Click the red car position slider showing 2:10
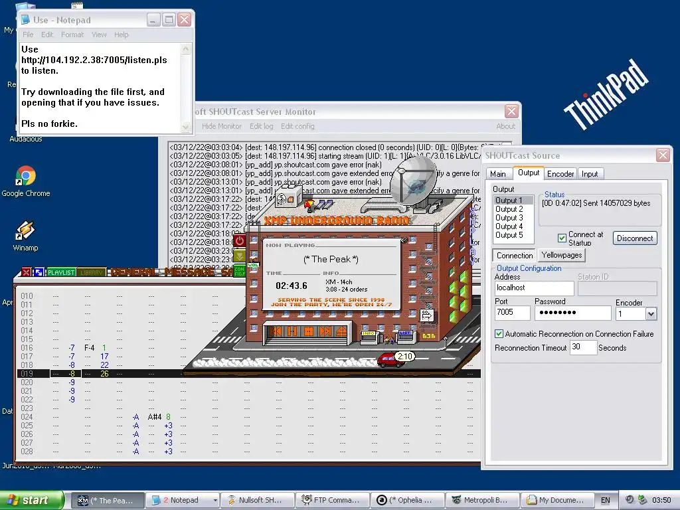This screenshot has width=680, height=510. pos(397,358)
